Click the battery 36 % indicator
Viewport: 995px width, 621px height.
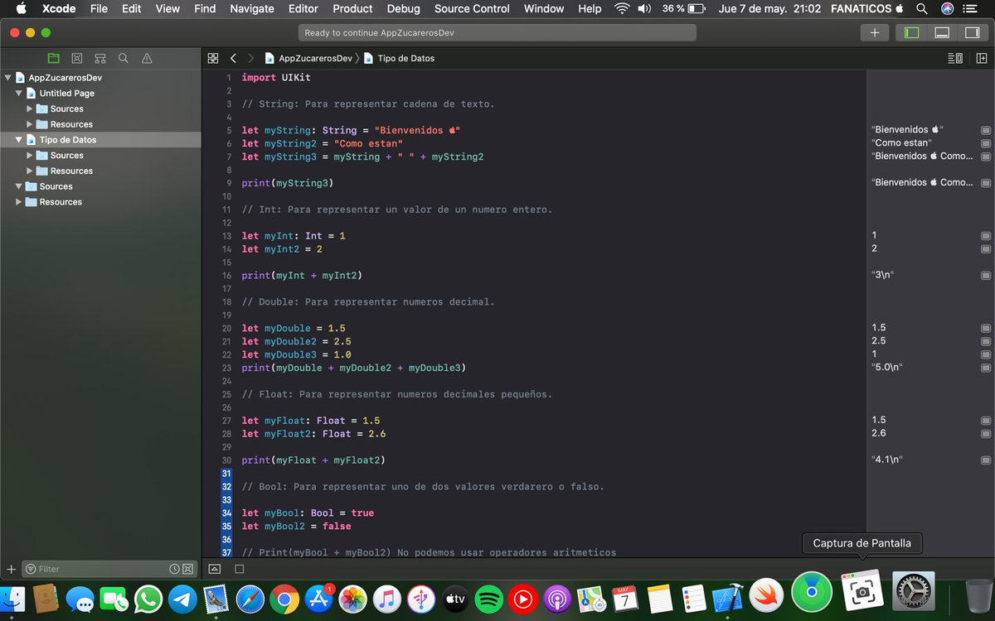[683, 9]
